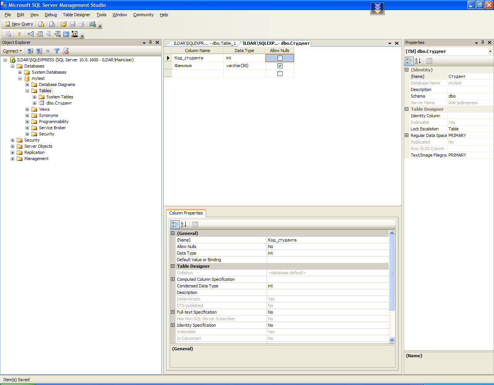This screenshot has height=385, width=494.
Task: Expand Database Diagrams folder
Action: [x=27, y=84]
